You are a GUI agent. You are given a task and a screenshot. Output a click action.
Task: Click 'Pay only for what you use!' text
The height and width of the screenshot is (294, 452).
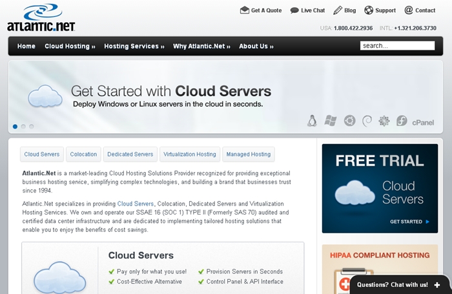pyautogui.click(x=152, y=271)
